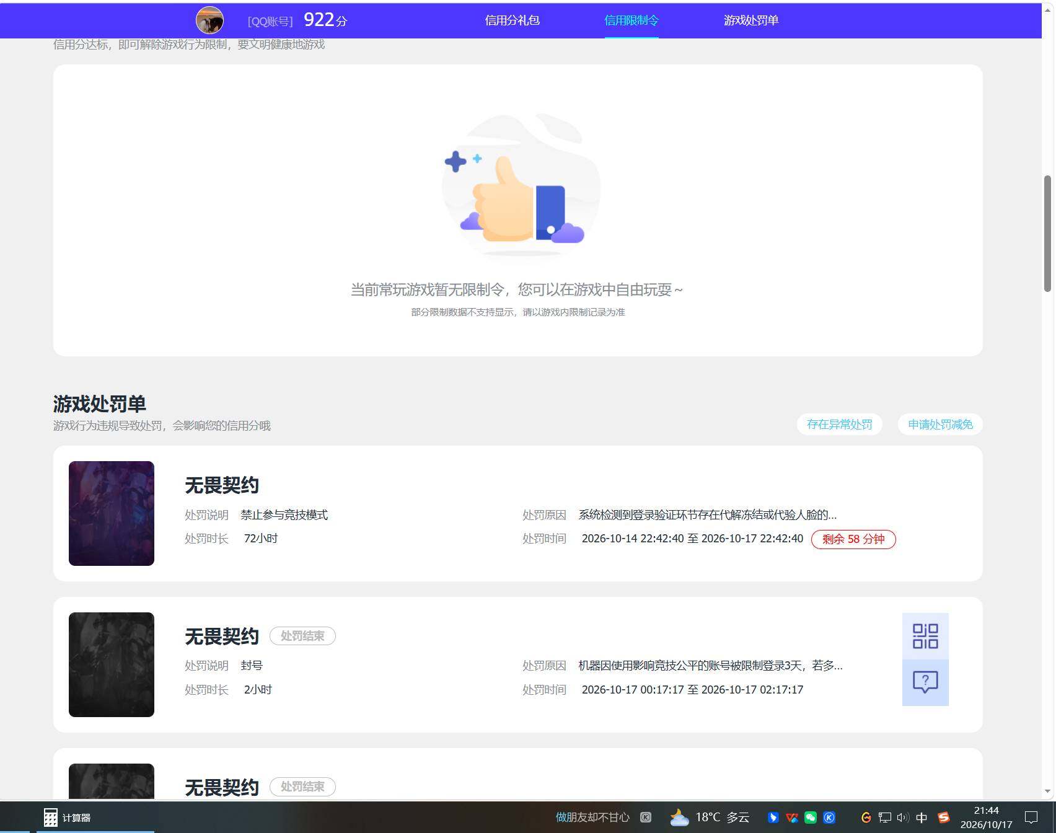Click the 申请处罚减免 button
The width and height of the screenshot is (1056, 833).
coord(940,425)
